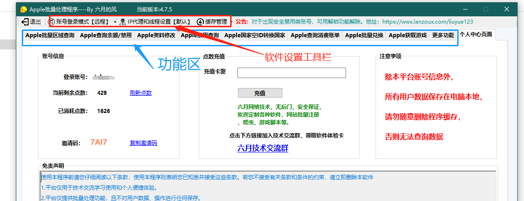
Task: Switch to Apple查询余额/禁用 tab
Action: tap(106, 35)
